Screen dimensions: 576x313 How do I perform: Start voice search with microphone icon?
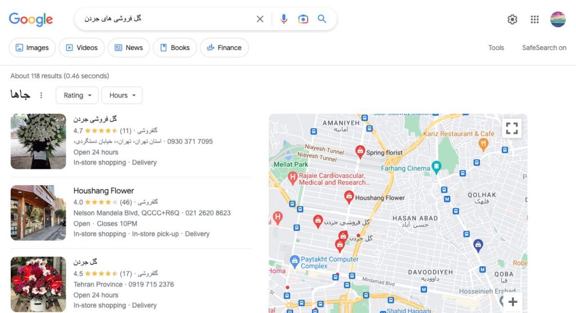tap(283, 19)
